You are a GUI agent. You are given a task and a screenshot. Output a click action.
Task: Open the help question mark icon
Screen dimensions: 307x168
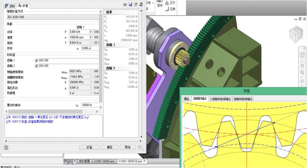click(x=6, y=147)
